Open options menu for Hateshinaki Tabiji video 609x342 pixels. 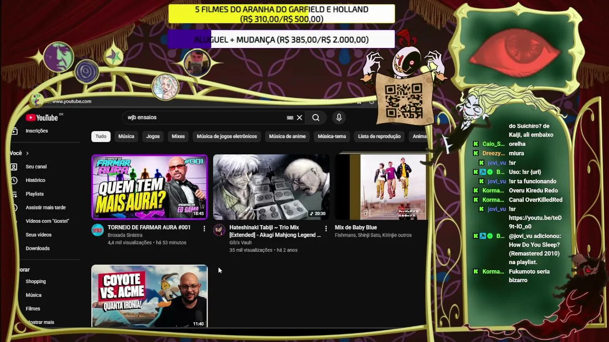tap(326, 228)
